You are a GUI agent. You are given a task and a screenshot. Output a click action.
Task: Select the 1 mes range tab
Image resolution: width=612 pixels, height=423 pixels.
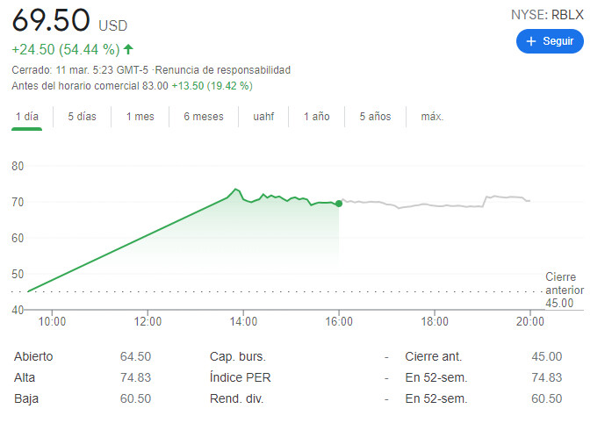(140, 117)
